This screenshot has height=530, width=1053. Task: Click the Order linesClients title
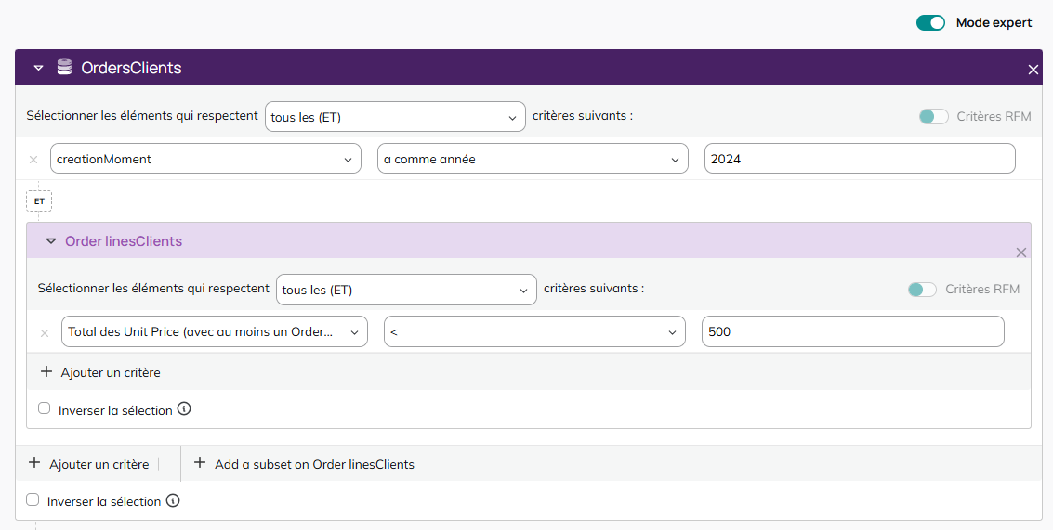pyautogui.click(x=124, y=241)
